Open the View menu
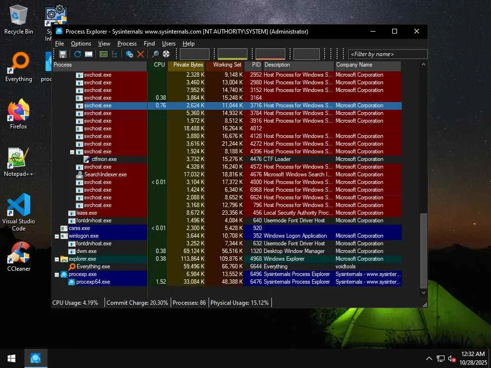The image size is (491, 368). click(x=104, y=44)
